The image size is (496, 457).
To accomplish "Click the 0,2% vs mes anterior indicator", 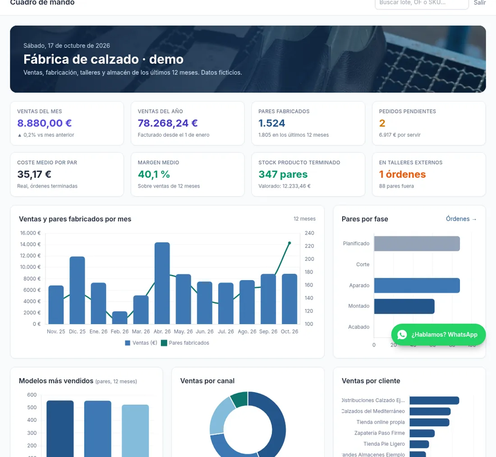I will (46, 135).
